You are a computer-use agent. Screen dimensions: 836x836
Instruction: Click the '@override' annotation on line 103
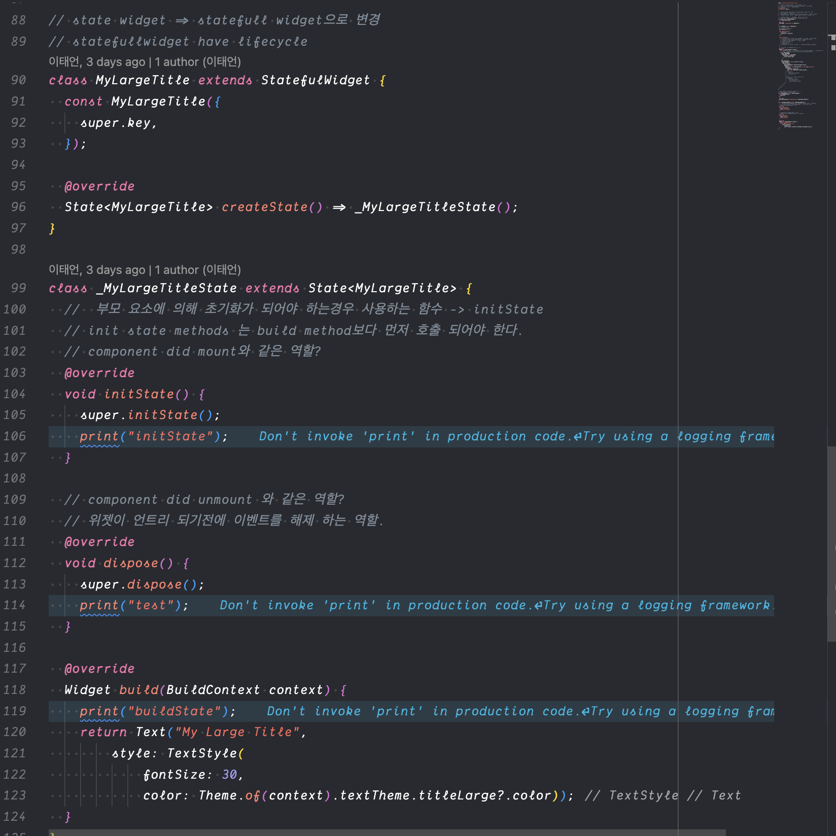click(x=99, y=373)
